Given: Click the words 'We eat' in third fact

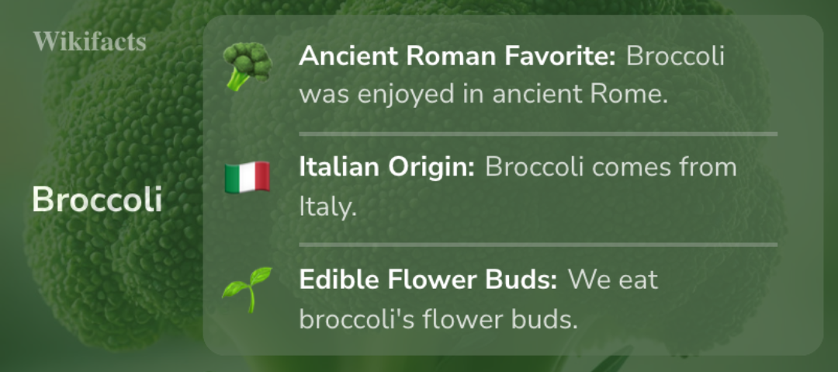Looking at the screenshot, I should pos(612,280).
